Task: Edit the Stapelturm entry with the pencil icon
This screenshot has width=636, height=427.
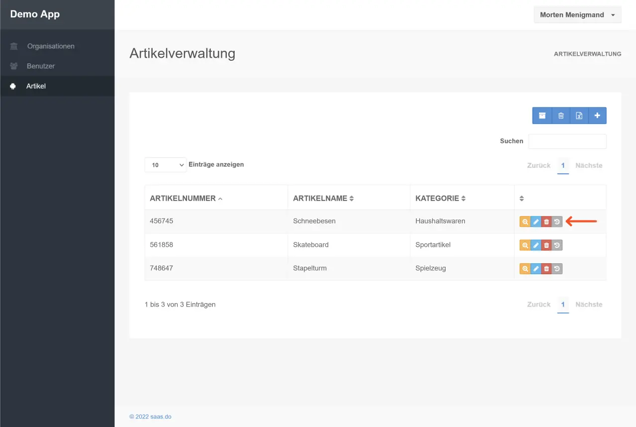Action: (x=536, y=269)
